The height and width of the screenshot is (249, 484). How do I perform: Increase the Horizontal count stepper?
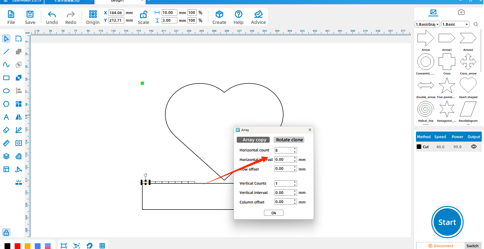(x=295, y=149)
